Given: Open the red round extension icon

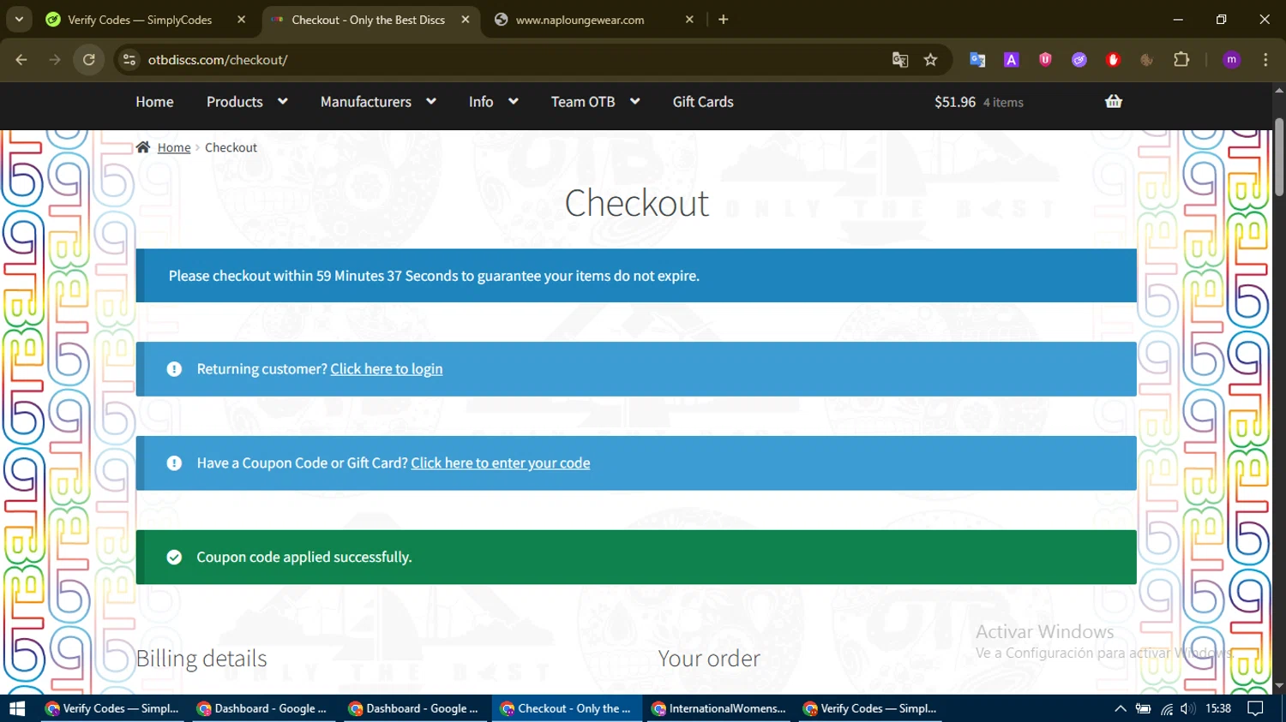Looking at the screenshot, I should [x=1113, y=60].
